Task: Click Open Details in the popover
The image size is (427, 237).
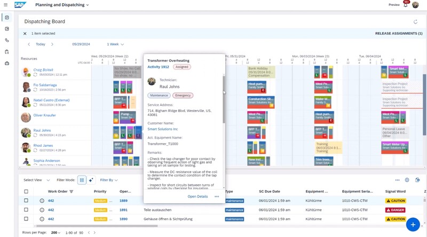Action: coord(197,196)
